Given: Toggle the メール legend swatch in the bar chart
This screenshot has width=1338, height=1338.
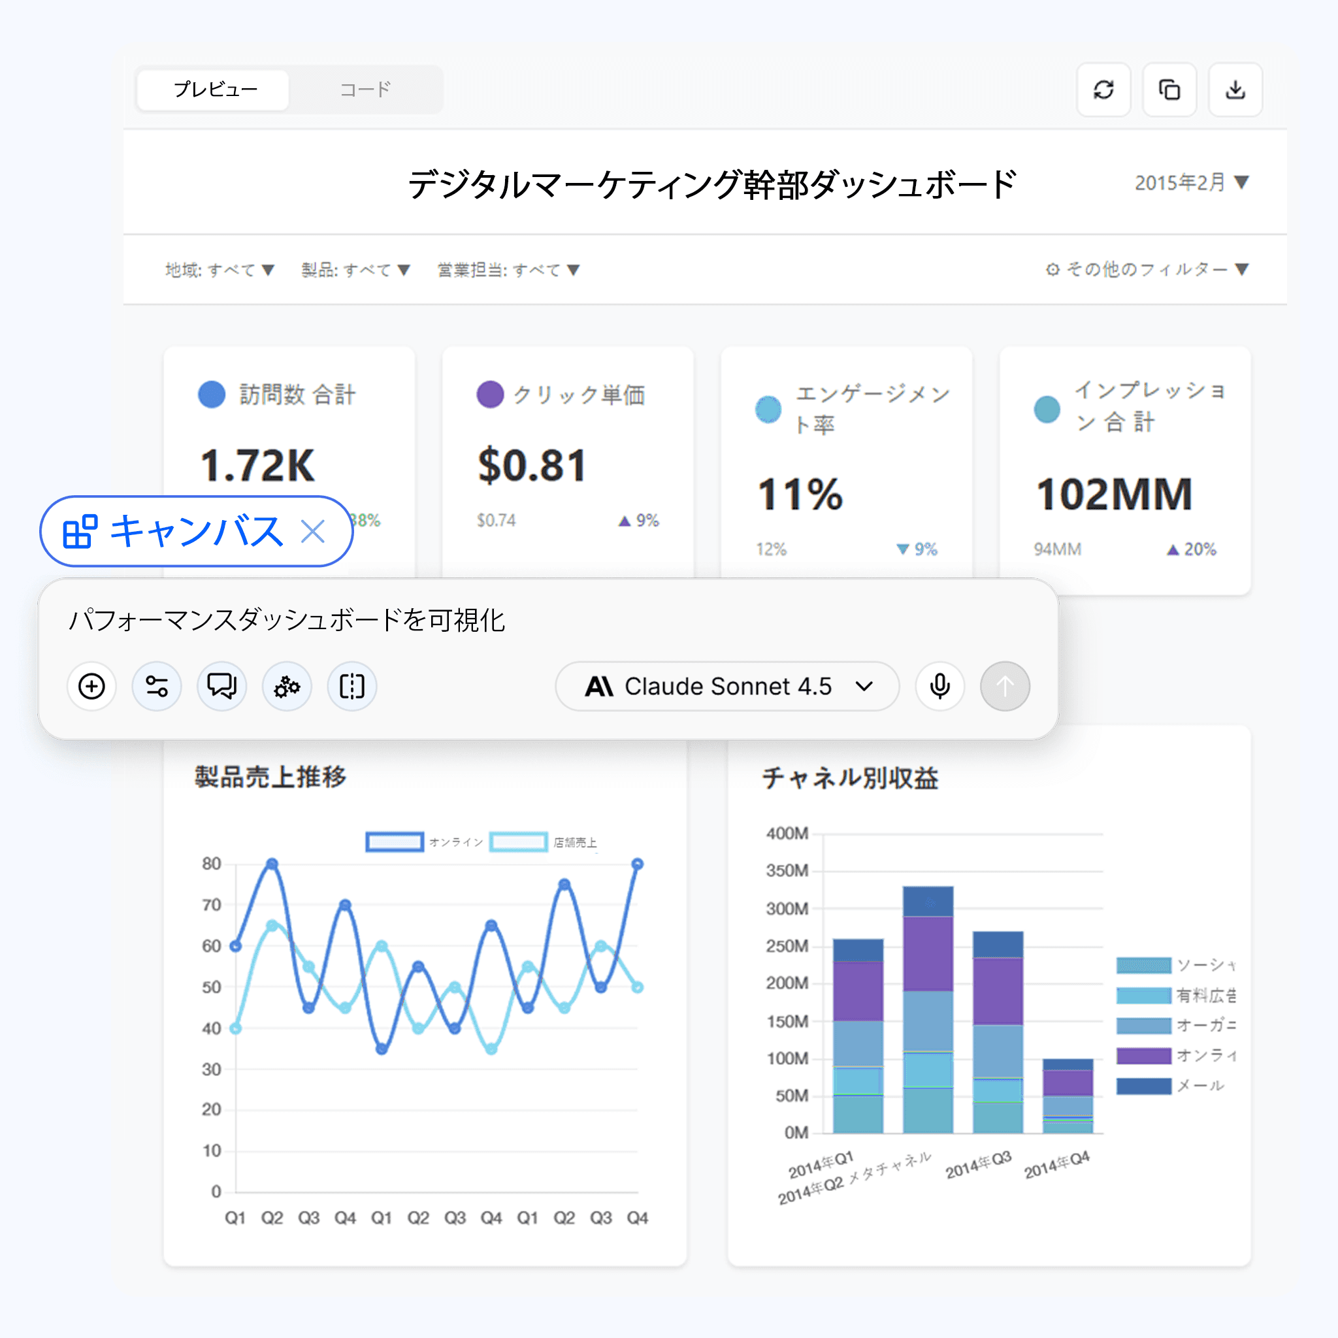Looking at the screenshot, I should point(1143,1085).
